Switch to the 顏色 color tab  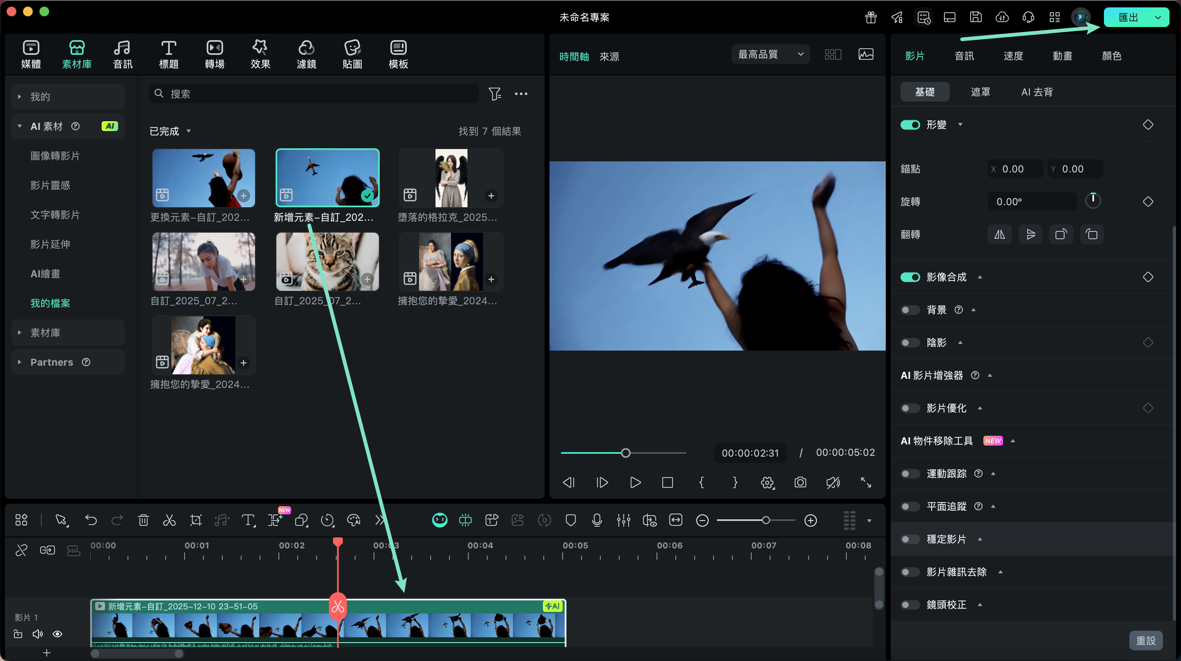[1111, 56]
